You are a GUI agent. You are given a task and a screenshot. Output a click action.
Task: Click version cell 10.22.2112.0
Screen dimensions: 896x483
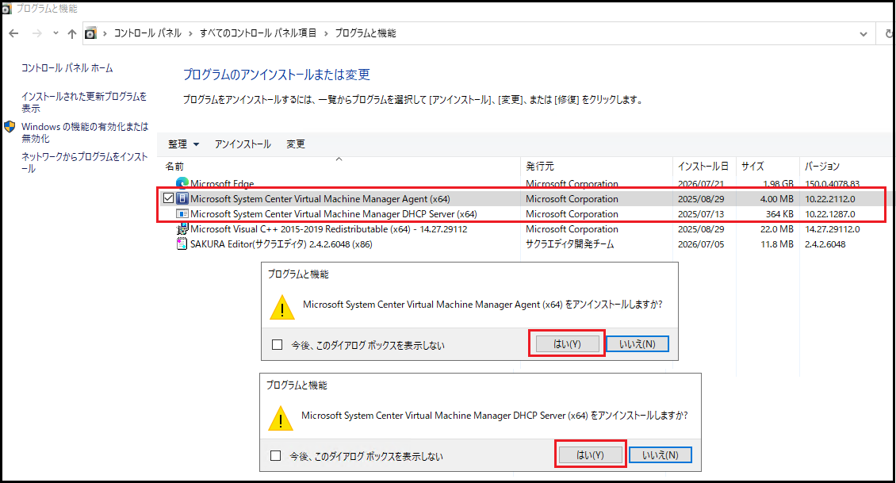829,199
